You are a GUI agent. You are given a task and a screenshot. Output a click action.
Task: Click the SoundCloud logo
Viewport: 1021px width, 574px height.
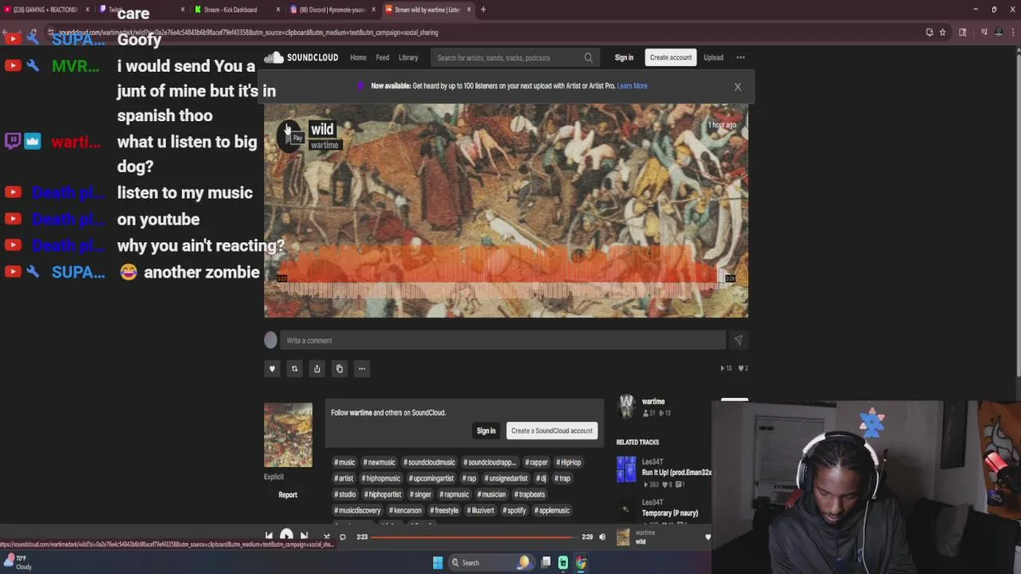(302, 57)
